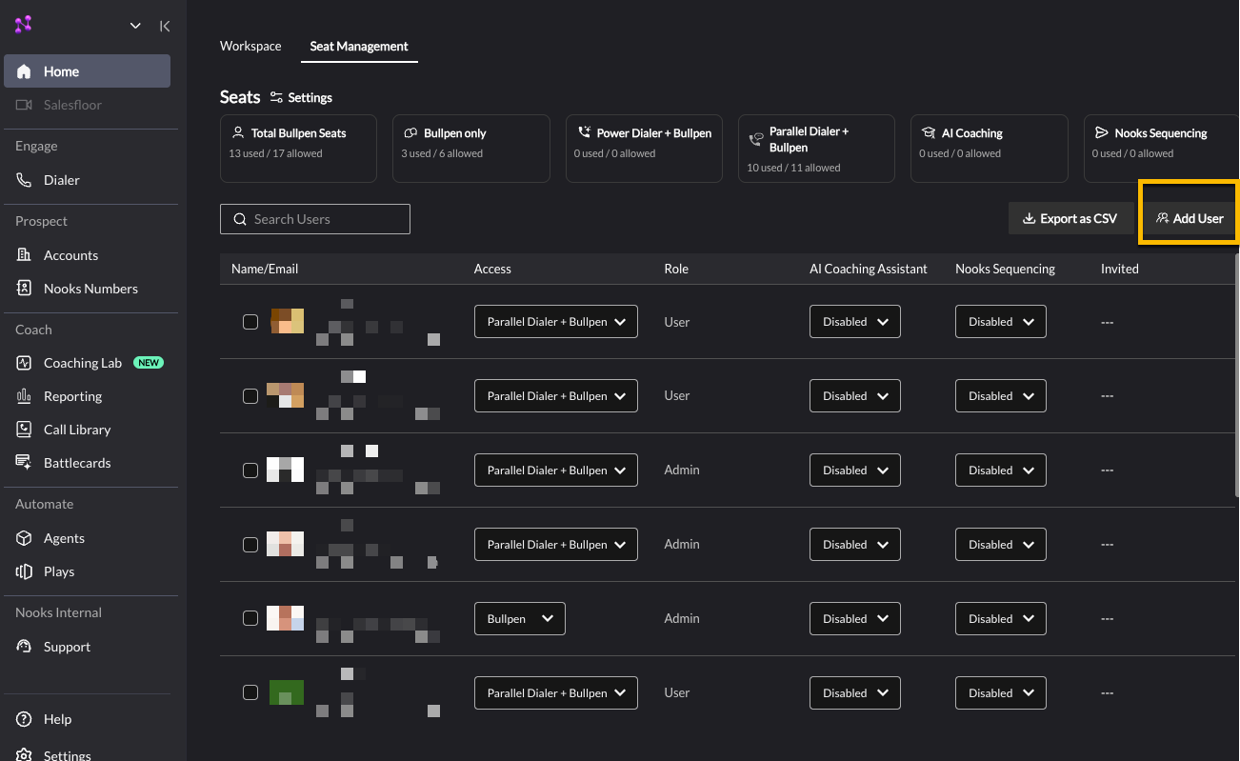The height and width of the screenshot is (761, 1240).
Task: Select the Nooks Numbers icon in the sidebar
Action: click(x=24, y=289)
